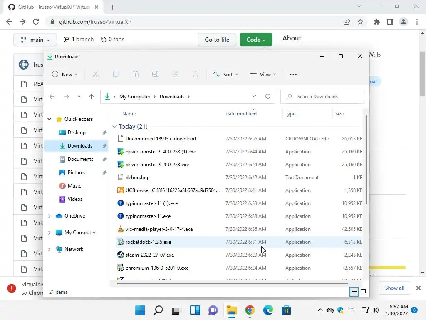Bookmark this page with the star icon

click(360, 22)
